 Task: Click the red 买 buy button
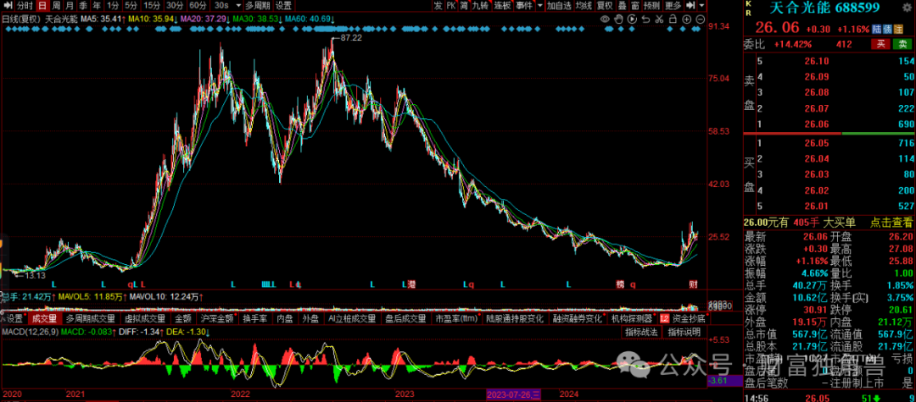pyautogui.click(x=880, y=44)
